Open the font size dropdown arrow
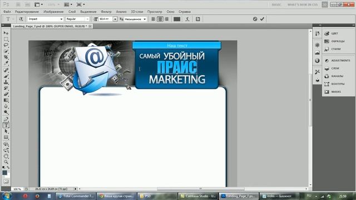 point(115,19)
